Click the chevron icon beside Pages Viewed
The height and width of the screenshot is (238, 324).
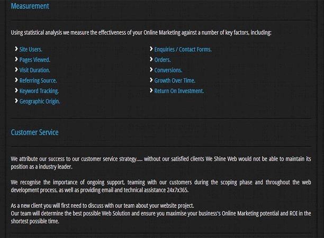pyautogui.click(x=16, y=59)
